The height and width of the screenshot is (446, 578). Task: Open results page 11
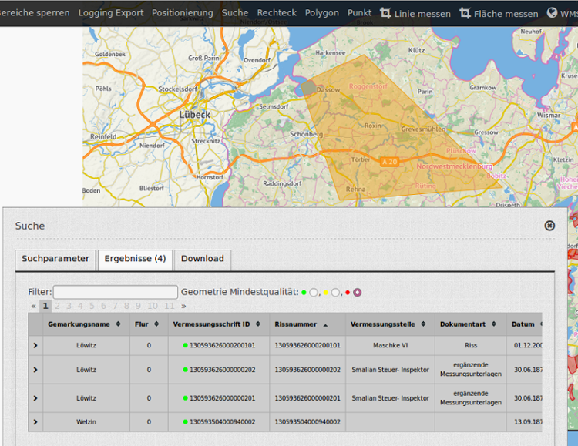[x=170, y=306]
